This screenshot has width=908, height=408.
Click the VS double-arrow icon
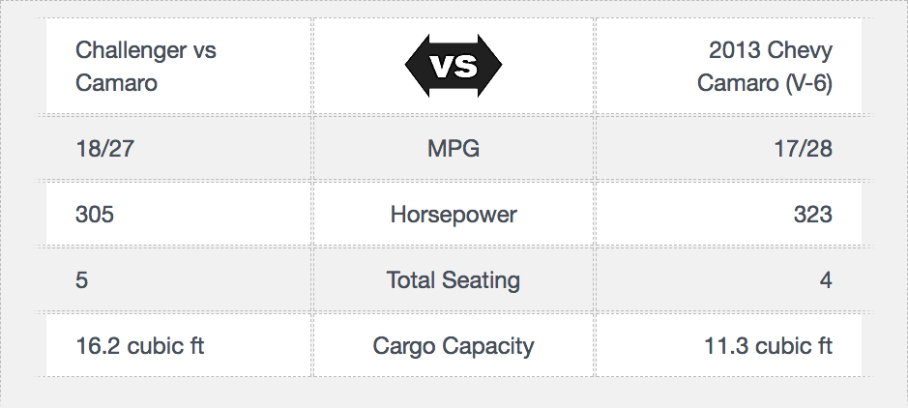click(454, 66)
